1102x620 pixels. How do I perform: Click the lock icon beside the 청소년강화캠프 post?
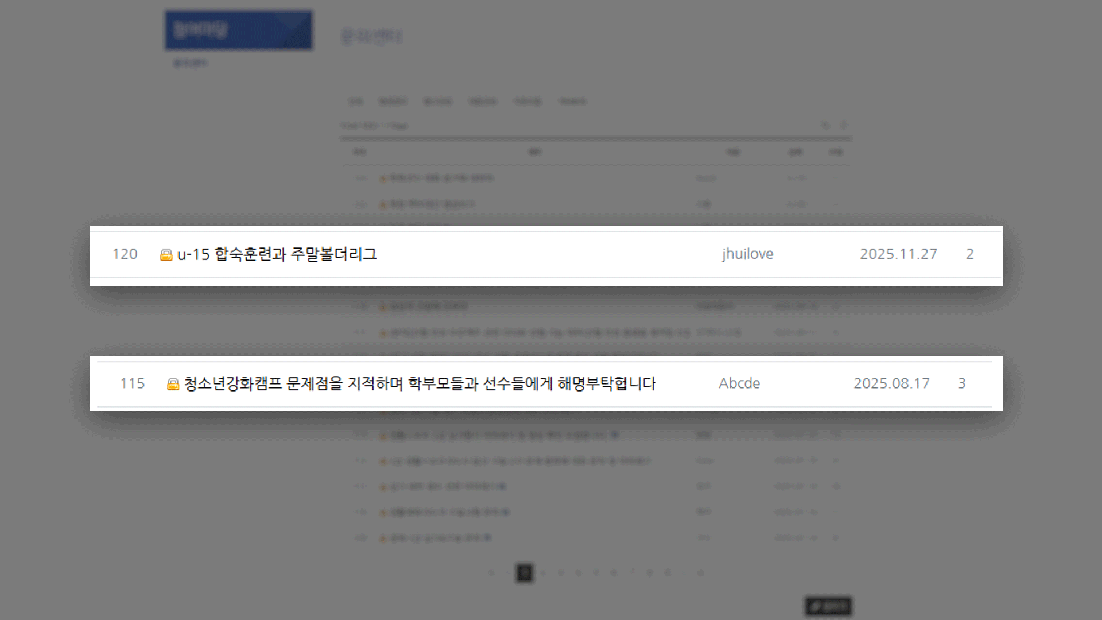(x=173, y=384)
